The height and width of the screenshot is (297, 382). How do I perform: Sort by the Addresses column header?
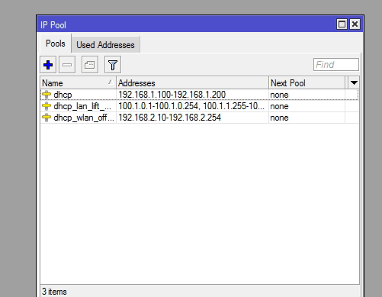(x=192, y=83)
